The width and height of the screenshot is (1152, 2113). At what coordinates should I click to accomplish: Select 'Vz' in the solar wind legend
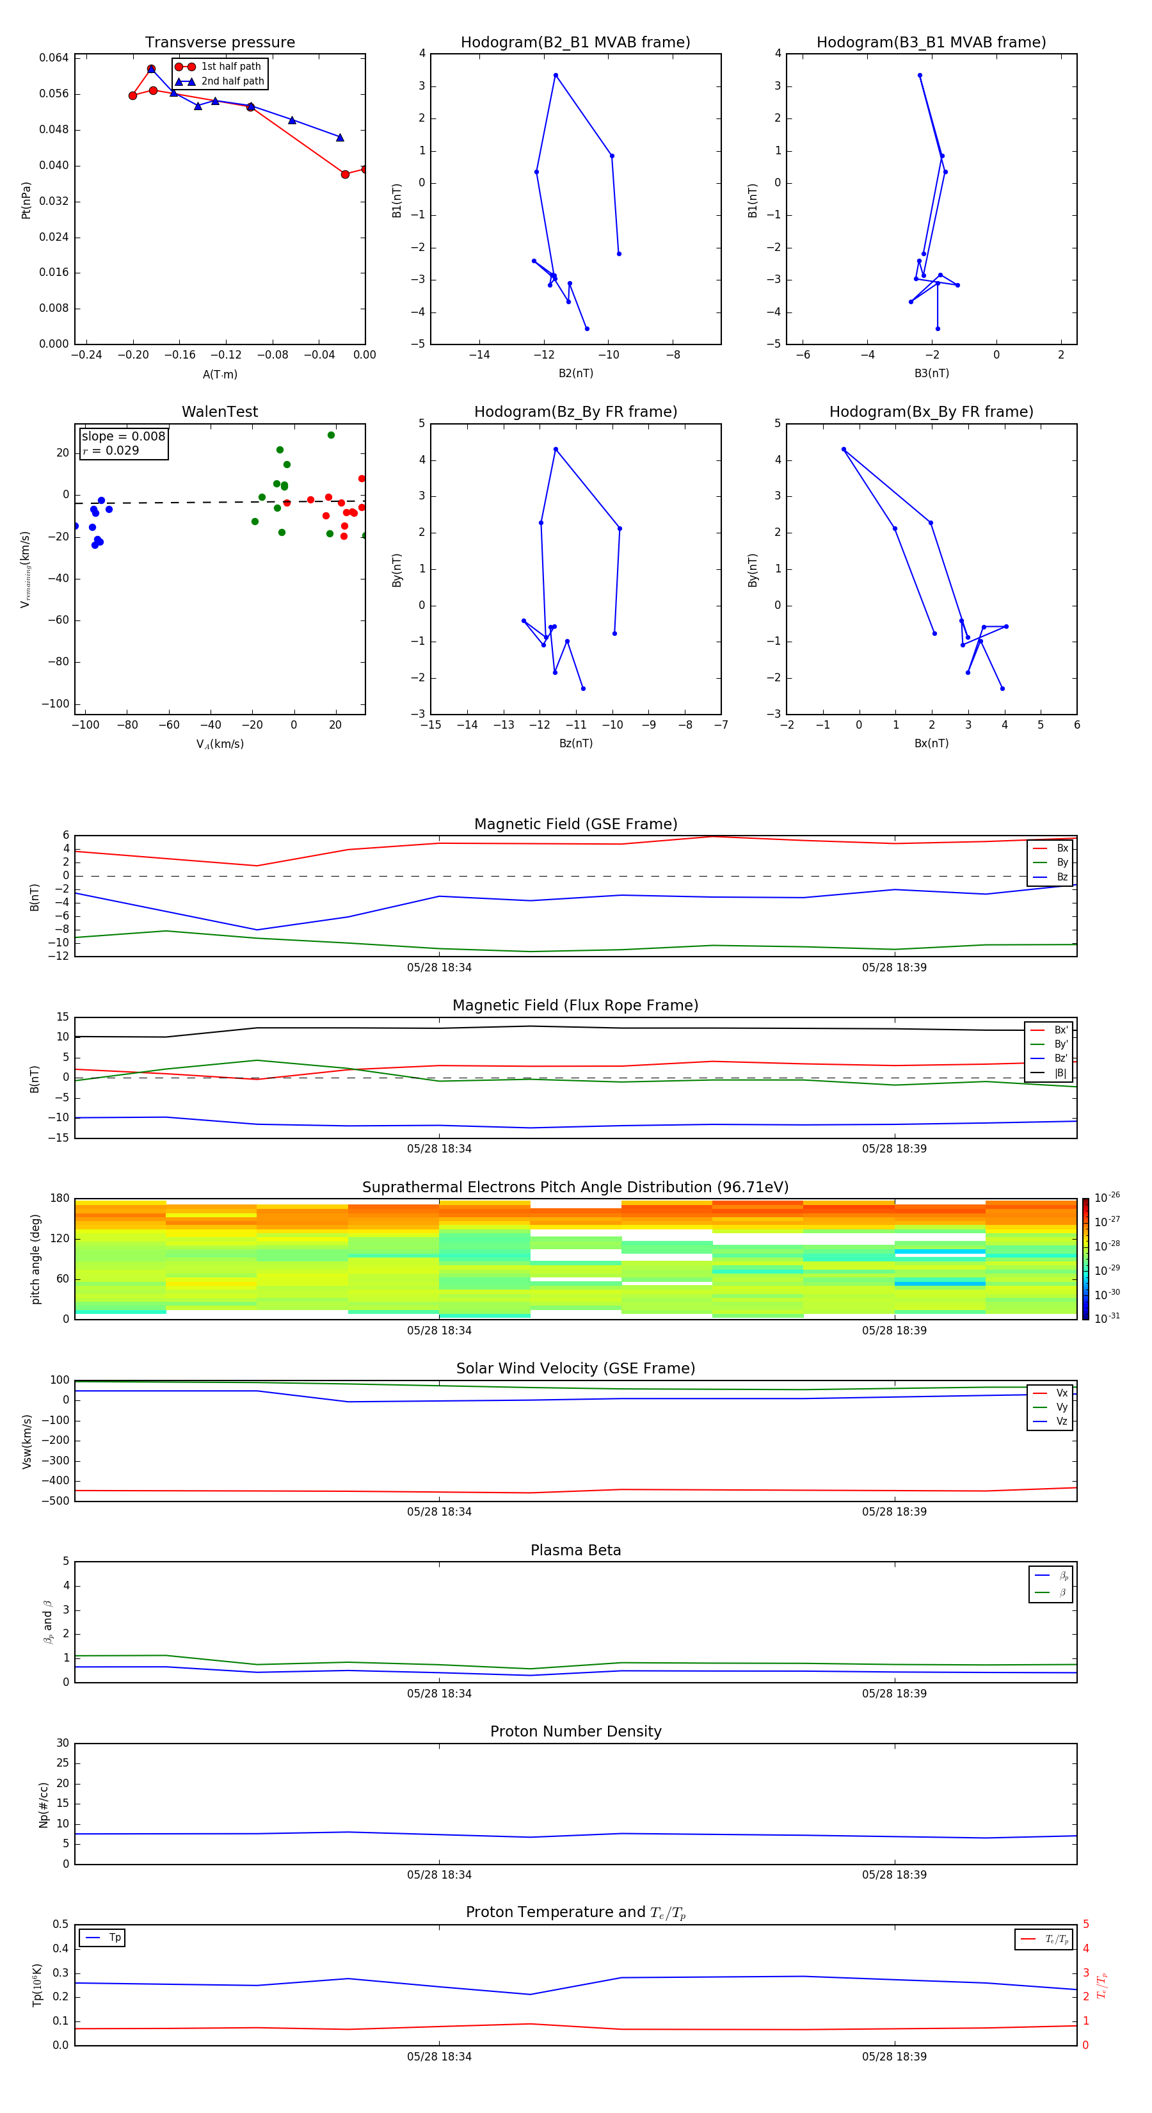click(x=1051, y=1421)
